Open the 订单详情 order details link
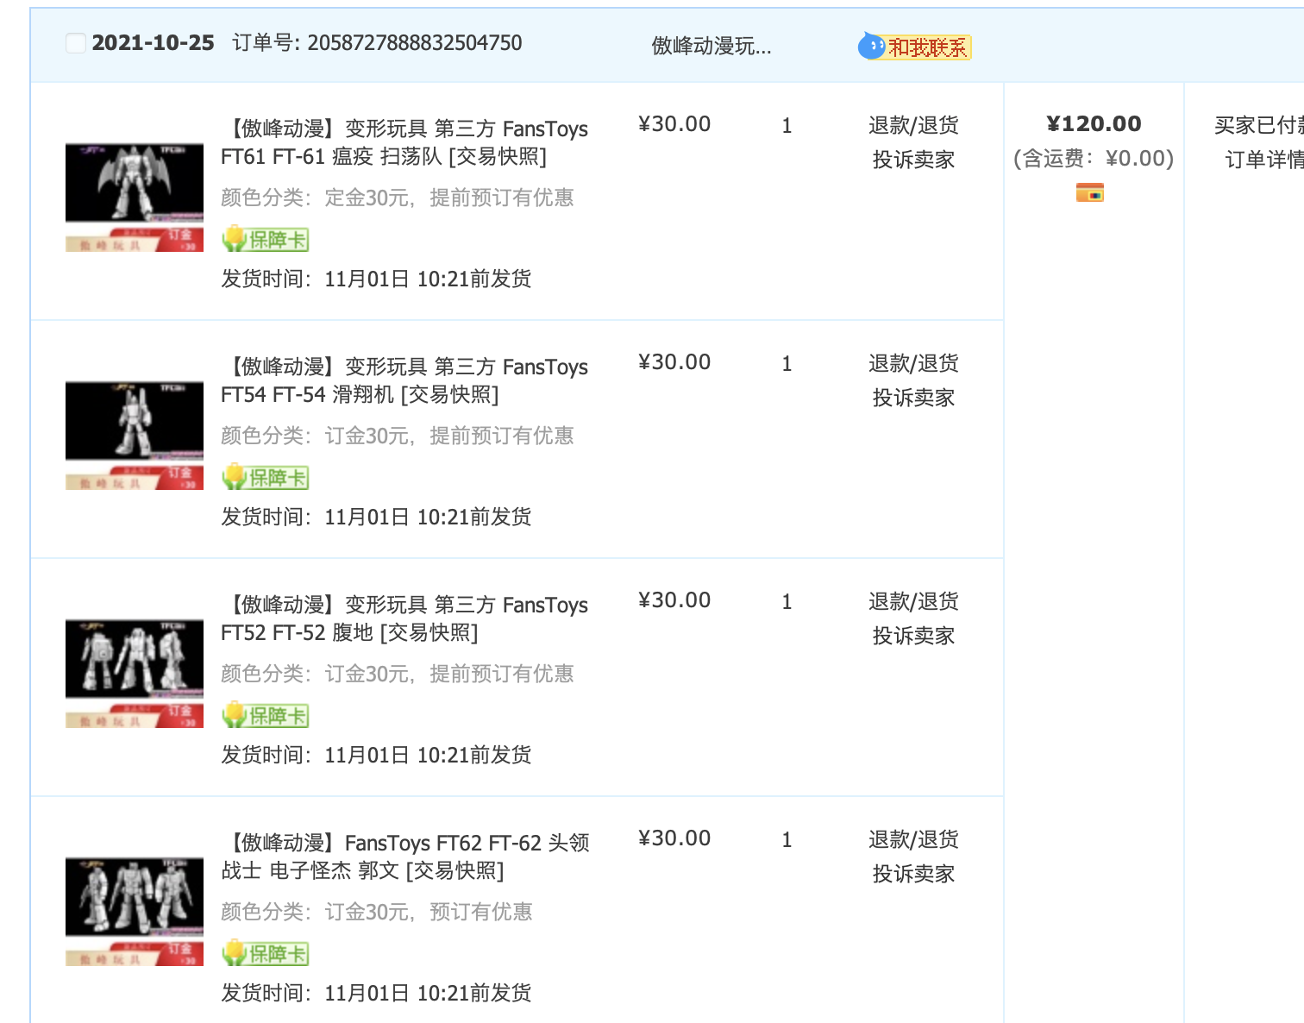 (x=1264, y=160)
